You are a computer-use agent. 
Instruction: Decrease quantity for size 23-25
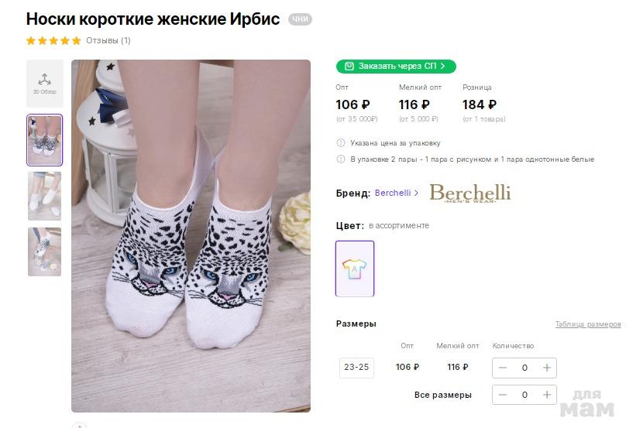click(x=503, y=368)
